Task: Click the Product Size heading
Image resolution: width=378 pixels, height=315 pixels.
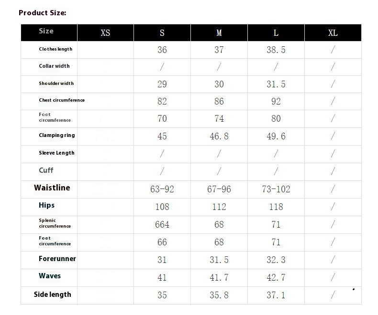Action: point(43,13)
